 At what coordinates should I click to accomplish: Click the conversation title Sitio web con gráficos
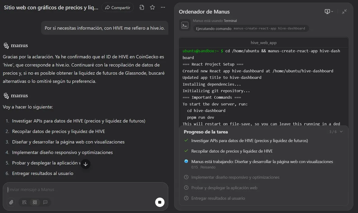coord(51,8)
